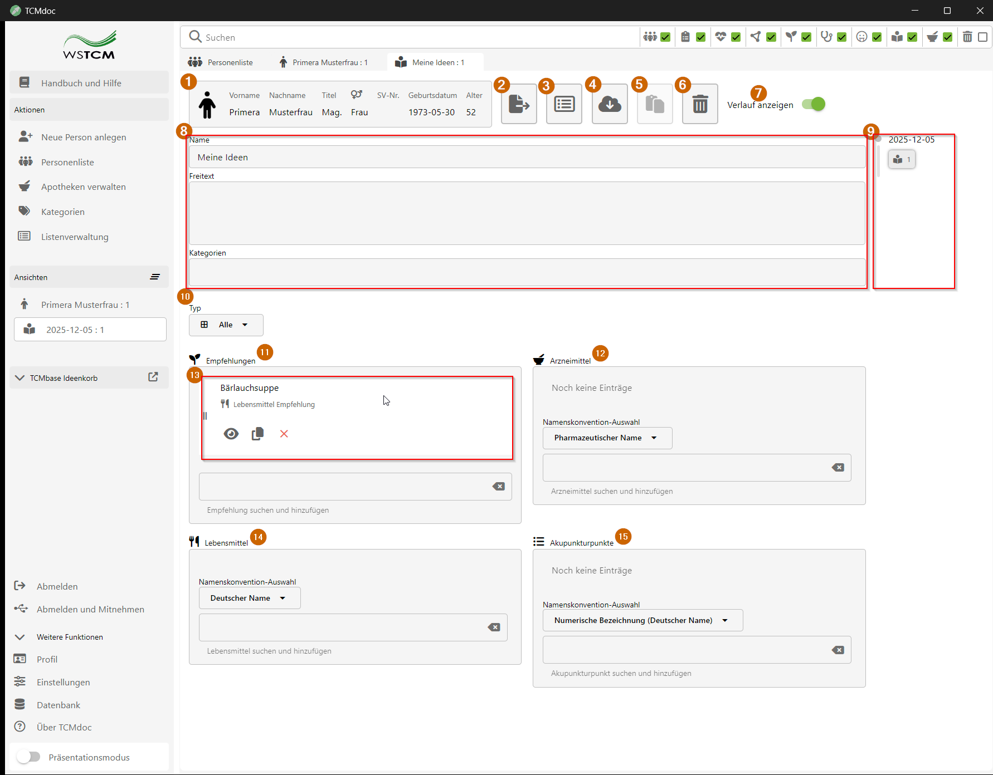Remove Bärlauchsuppe using the red X
The height and width of the screenshot is (775, 993).
click(x=284, y=434)
